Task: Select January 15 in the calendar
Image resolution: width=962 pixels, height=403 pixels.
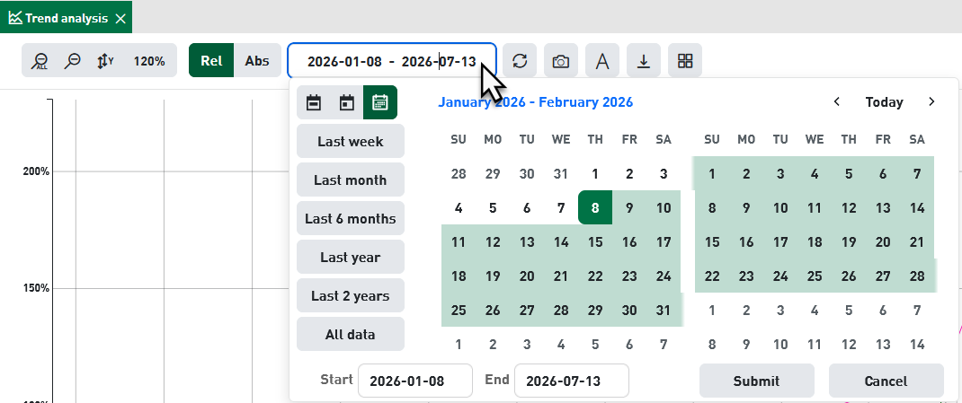Action: coord(595,242)
